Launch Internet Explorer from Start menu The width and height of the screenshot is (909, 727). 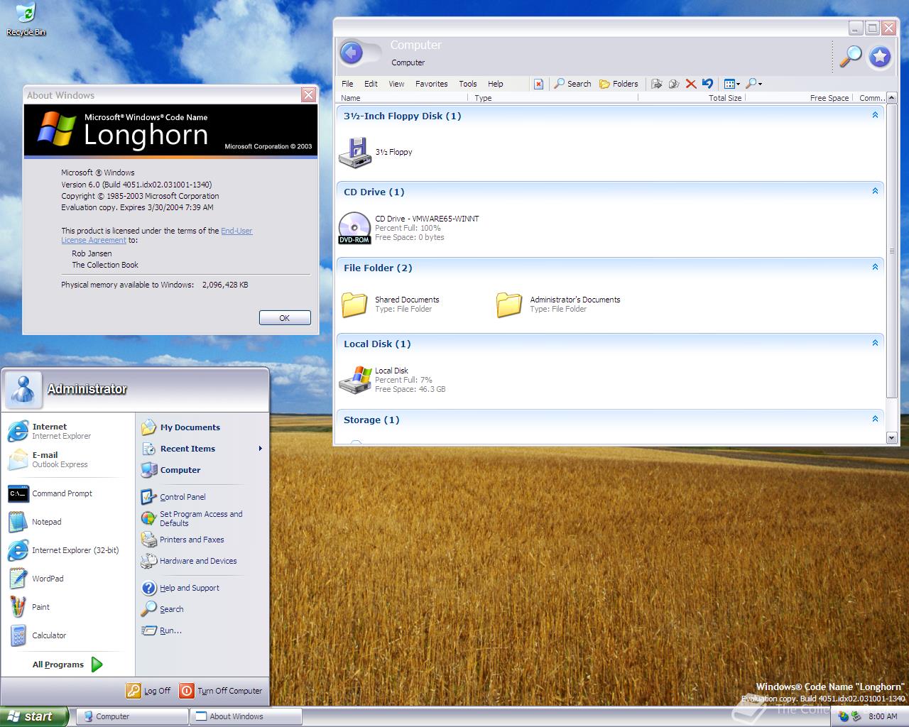pyautogui.click(x=69, y=431)
